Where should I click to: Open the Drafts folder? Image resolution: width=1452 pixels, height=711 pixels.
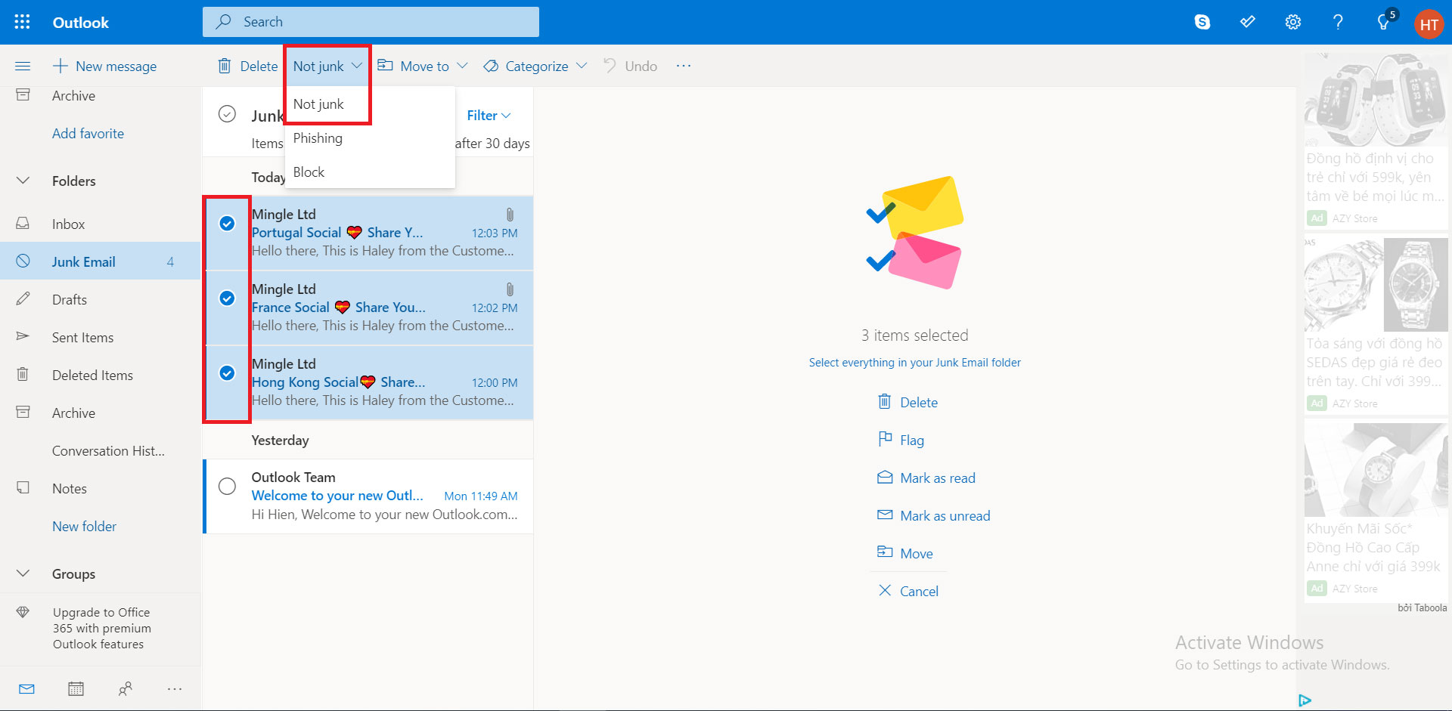click(70, 300)
